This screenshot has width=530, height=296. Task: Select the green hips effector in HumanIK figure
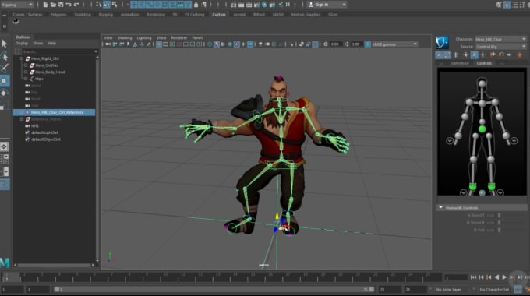click(x=482, y=129)
